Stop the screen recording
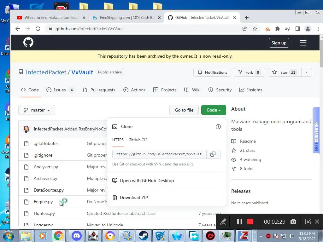Viewport: 323px width, 242px height. click(250, 222)
